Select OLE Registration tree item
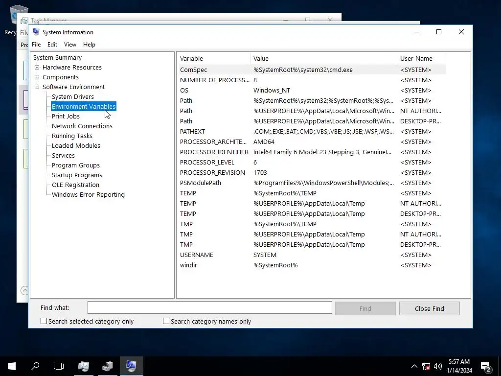Viewport: 501px width, 376px height. (75, 185)
